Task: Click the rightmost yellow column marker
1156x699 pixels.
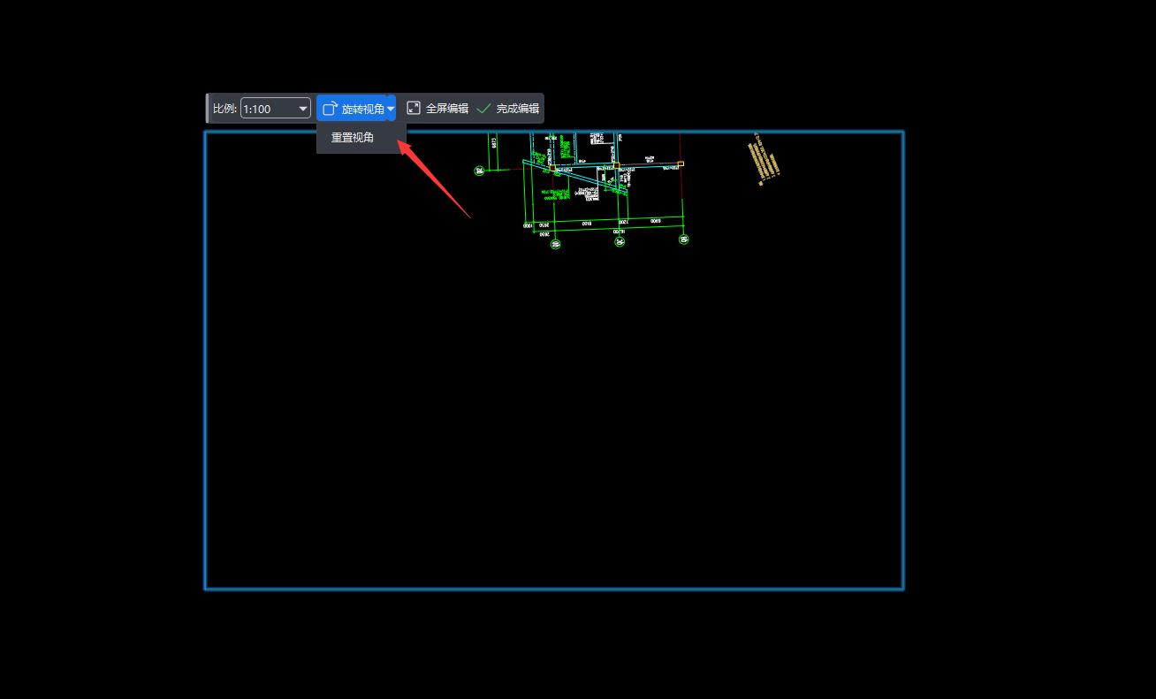Action: click(x=680, y=163)
